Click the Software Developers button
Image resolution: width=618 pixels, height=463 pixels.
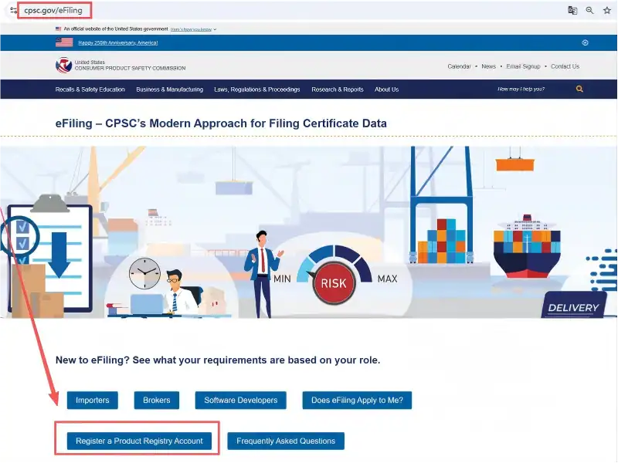pyautogui.click(x=241, y=400)
